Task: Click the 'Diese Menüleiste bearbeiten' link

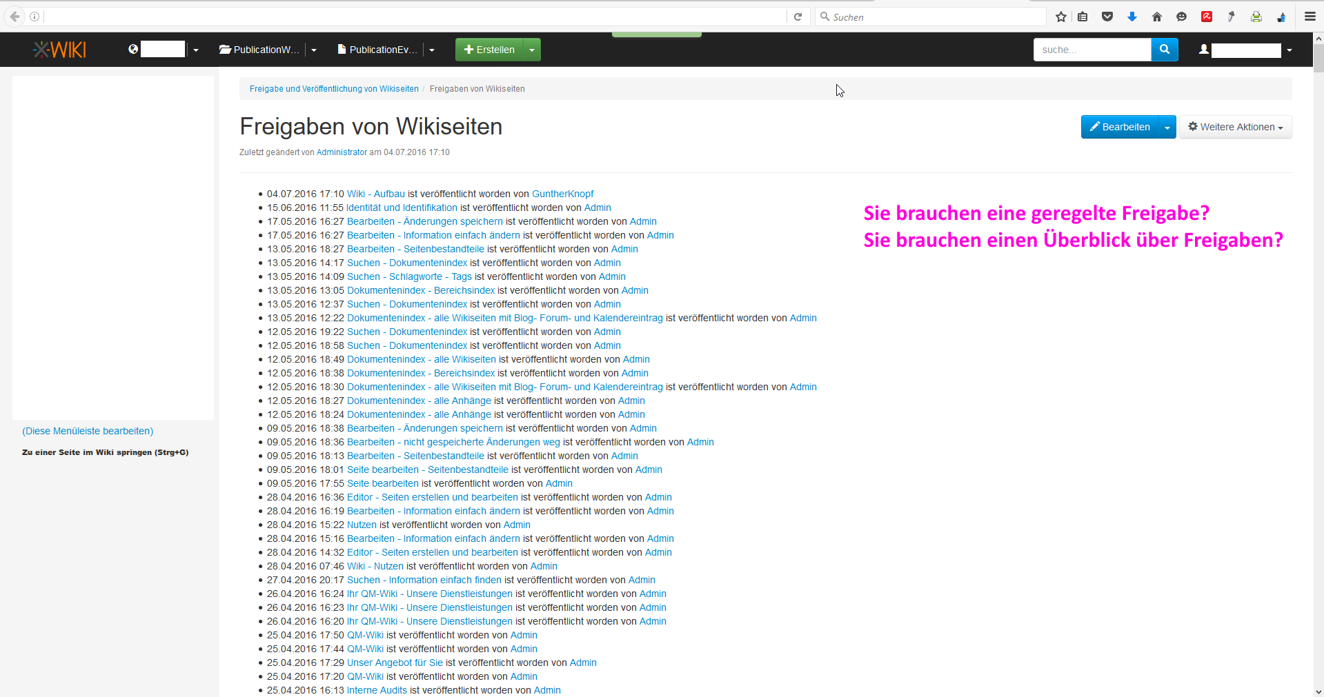Action: (88, 431)
